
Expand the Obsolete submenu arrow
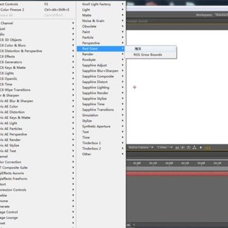click(122, 26)
